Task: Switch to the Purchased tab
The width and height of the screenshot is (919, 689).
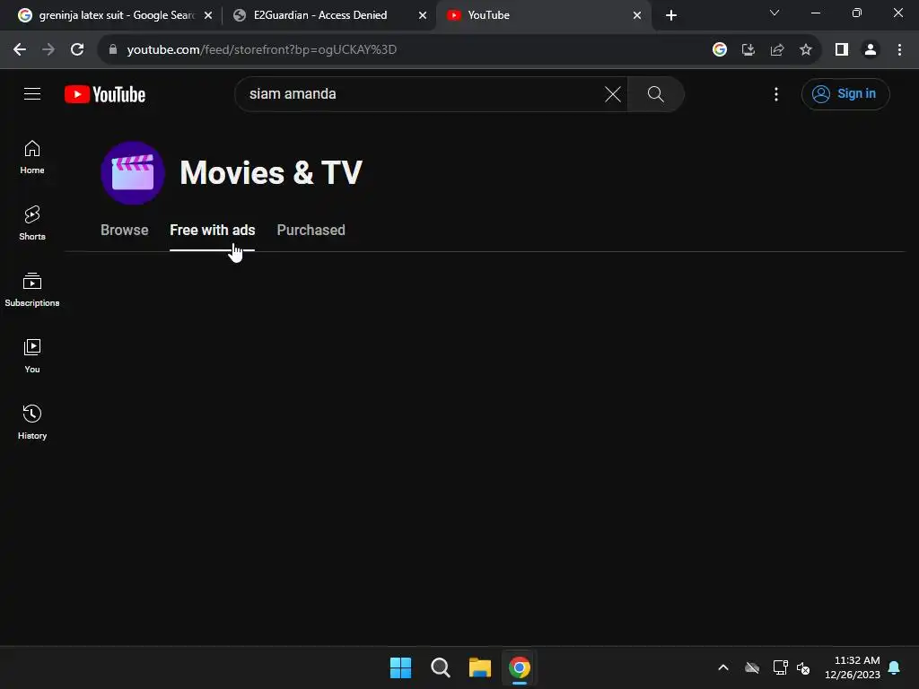Action: (x=311, y=231)
